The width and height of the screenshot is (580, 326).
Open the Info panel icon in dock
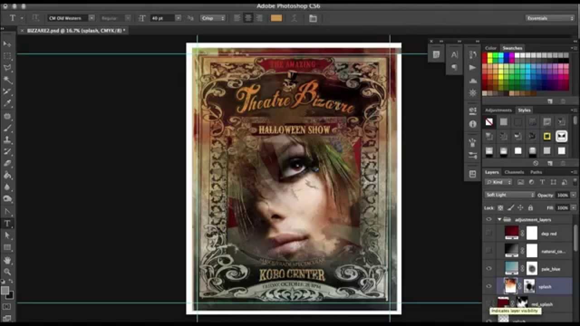pyautogui.click(x=473, y=124)
